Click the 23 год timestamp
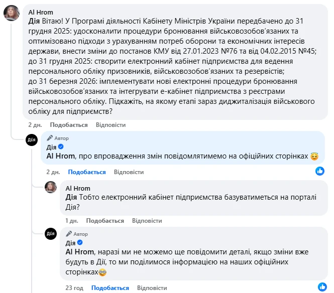Viewport: 334px width, 293px height. coord(74,288)
